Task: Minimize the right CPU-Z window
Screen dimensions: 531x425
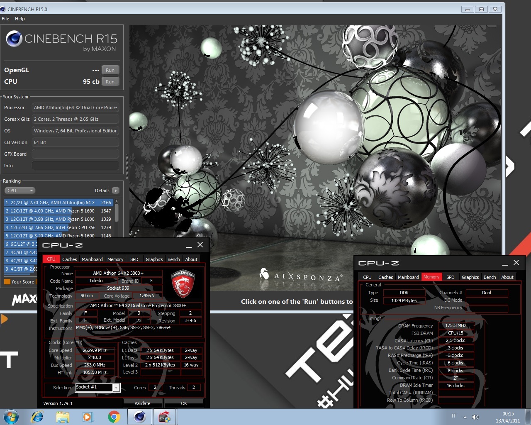Action: (x=505, y=263)
